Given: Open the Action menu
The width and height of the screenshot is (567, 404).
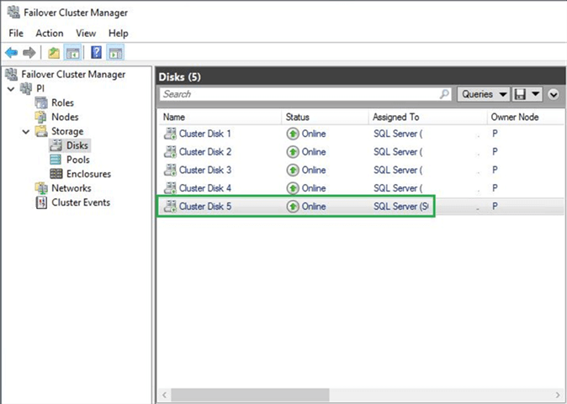Looking at the screenshot, I should click(x=49, y=33).
